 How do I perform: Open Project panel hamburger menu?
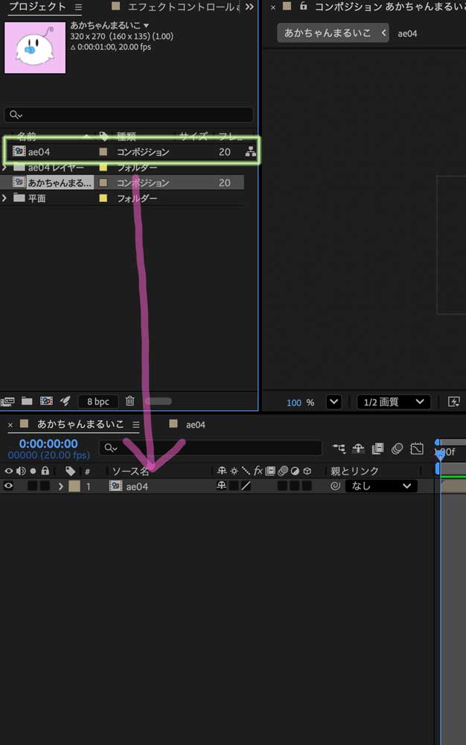pos(78,7)
